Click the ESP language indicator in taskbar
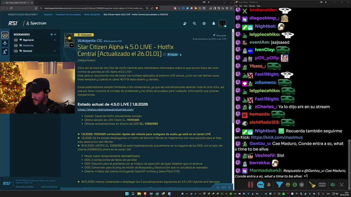 click(328, 194)
